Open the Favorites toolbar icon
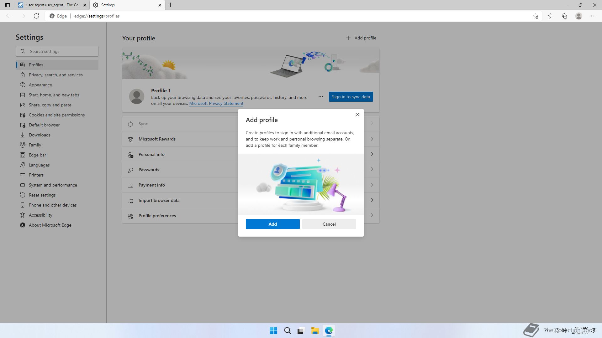This screenshot has width=602, height=338. point(551,16)
